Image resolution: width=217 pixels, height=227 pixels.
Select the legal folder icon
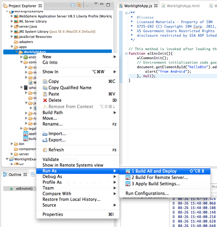coord(26,129)
